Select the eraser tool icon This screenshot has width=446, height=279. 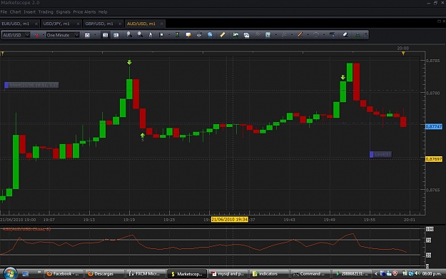tap(345, 35)
